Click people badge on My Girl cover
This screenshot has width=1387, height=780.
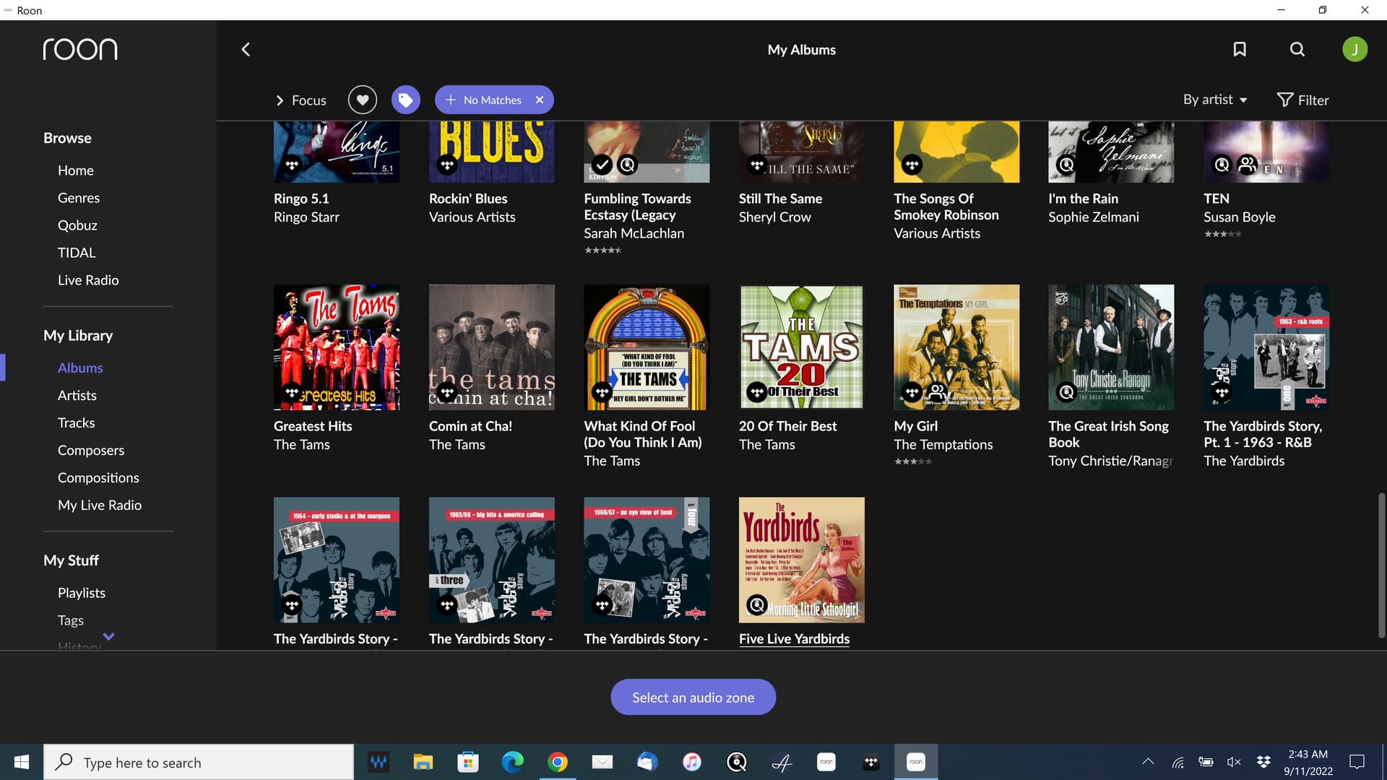(x=938, y=392)
